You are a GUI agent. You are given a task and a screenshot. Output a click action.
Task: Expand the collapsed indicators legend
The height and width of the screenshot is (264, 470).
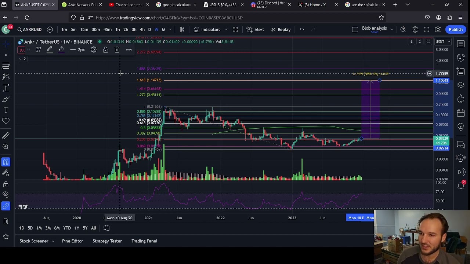tap(23, 59)
